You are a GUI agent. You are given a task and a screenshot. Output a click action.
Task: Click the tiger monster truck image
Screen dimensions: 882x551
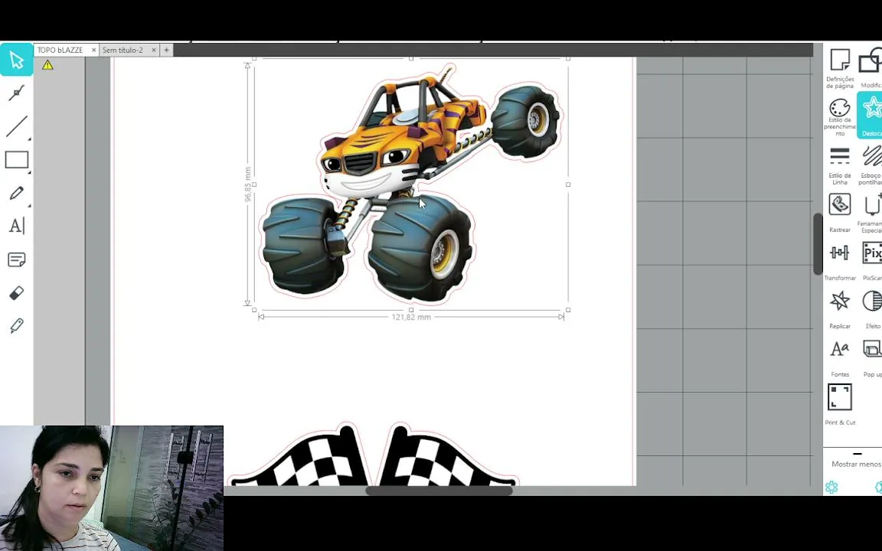click(410, 184)
